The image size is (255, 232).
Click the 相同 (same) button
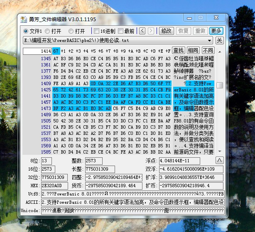[193, 51]
